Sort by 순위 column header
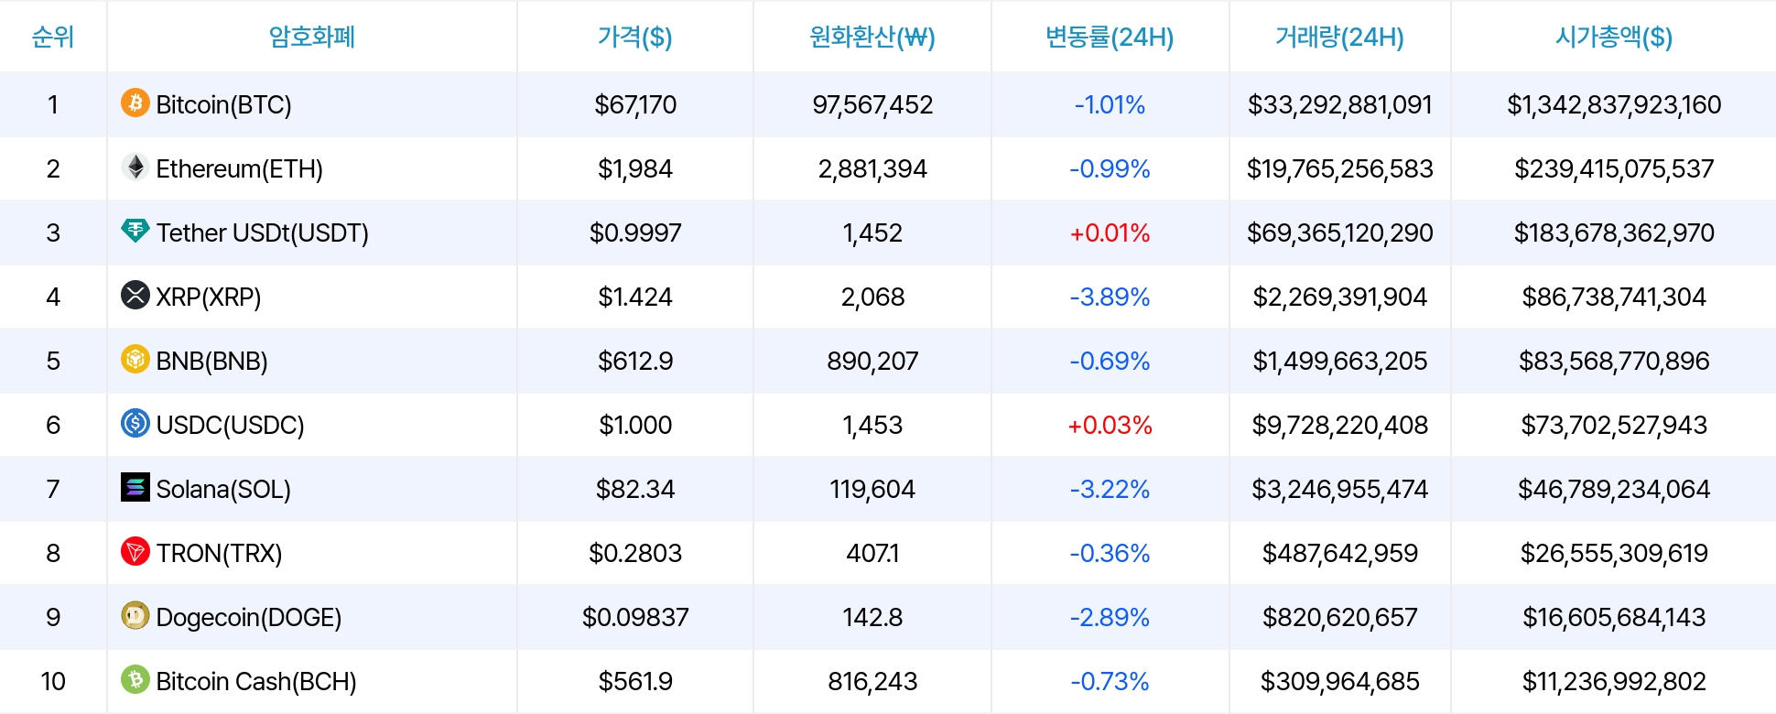1776x714 pixels. tap(53, 37)
